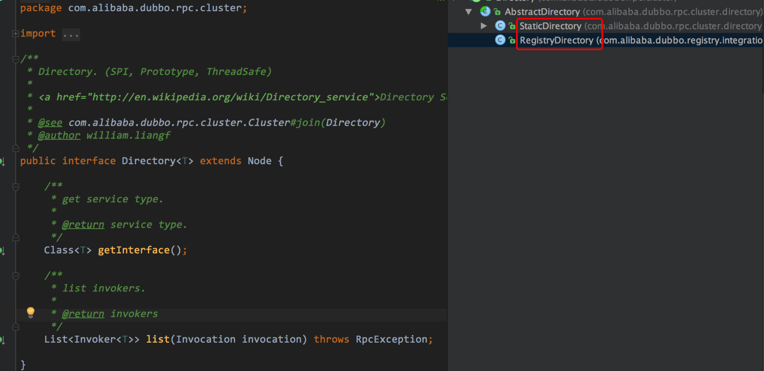
Task: Click the folded '...' placeholder after import
Action: [x=71, y=34]
